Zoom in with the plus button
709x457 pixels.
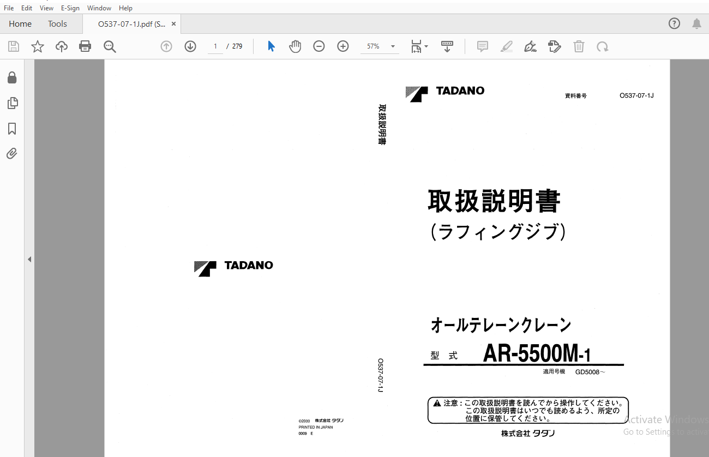pyautogui.click(x=343, y=46)
